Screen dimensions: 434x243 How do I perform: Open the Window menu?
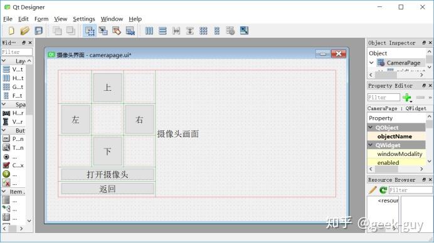(x=112, y=19)
